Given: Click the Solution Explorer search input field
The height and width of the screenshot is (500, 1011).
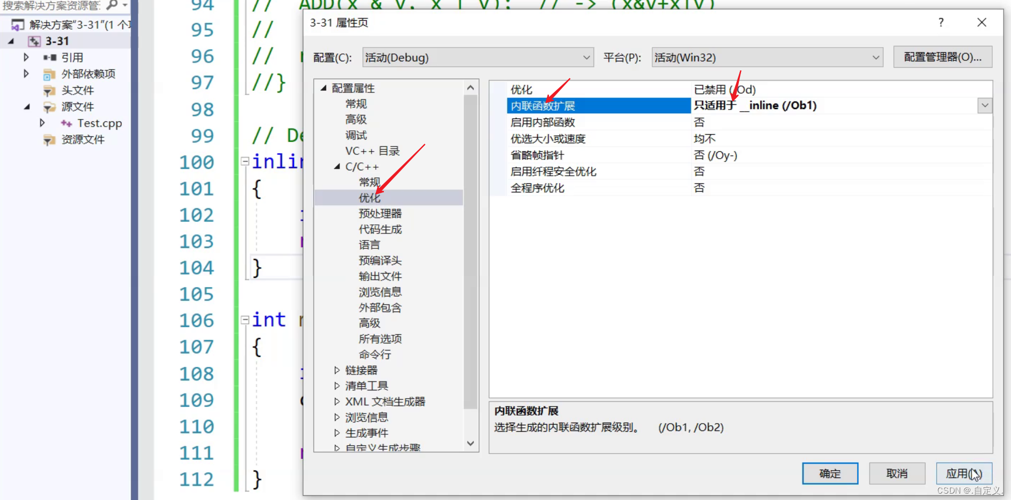Looking at the screenshot, I should coord(51,5).
